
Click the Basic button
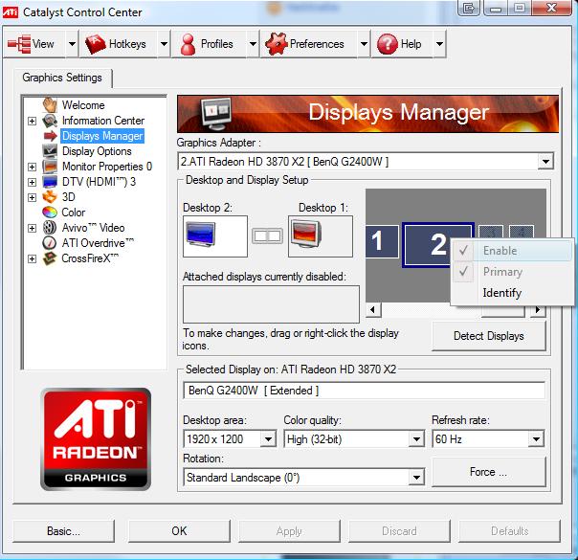[64, 531]
